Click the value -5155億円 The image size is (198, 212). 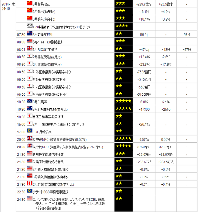(x=144, y=94)
